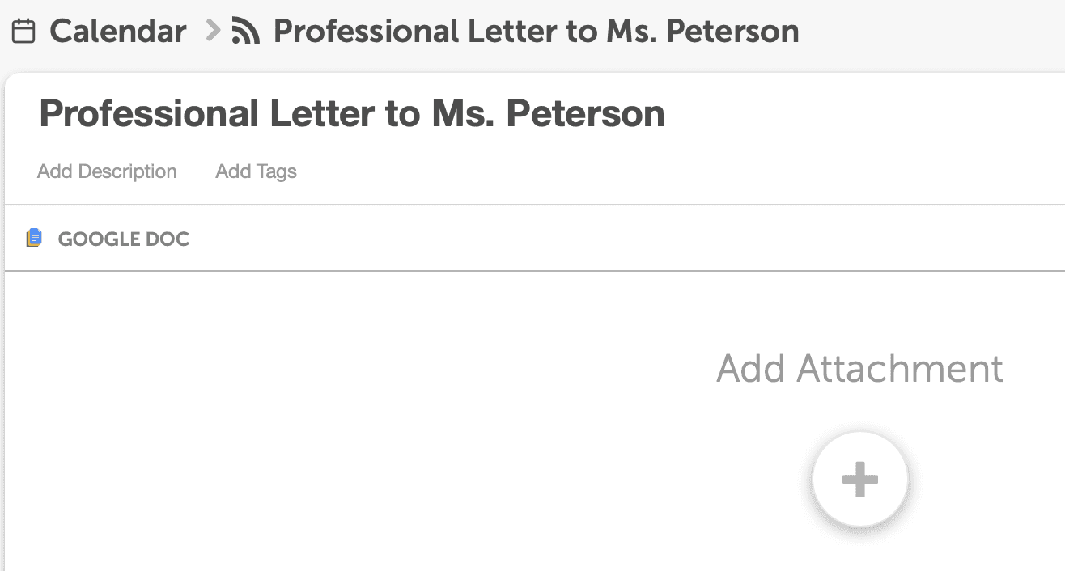This screenshot has width=1065, height=571.
Task: Open the Calendar breadcrumb link
Action: tap(117, 32)
